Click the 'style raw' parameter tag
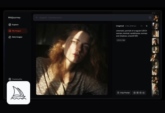Viewport: 165px width, 113px height. [x=121, y=40]
